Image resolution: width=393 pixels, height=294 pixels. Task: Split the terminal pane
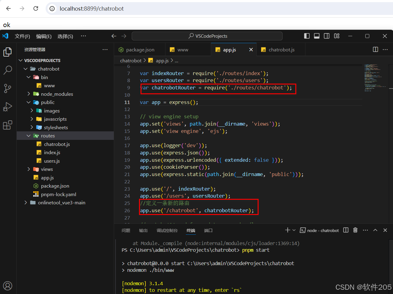(346, 230)
